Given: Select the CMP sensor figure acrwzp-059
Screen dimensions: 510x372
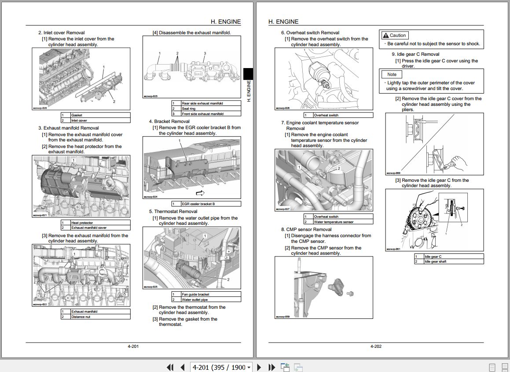Looking at the screenshot, I should [324, 287].
